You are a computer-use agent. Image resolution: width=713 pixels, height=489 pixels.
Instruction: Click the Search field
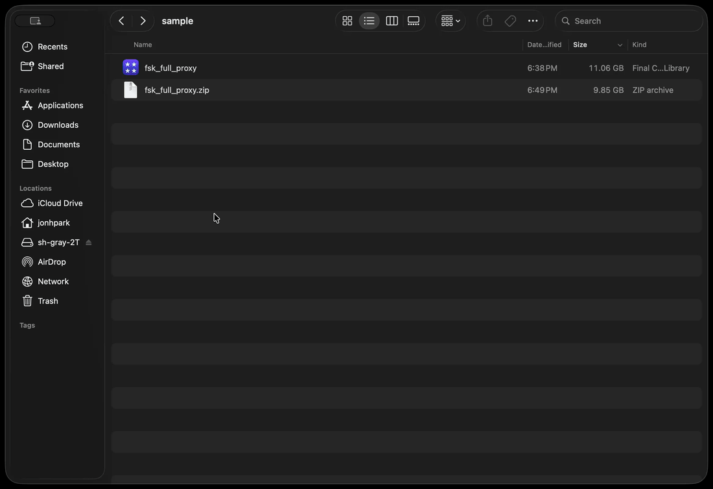[x=629, y=21]
